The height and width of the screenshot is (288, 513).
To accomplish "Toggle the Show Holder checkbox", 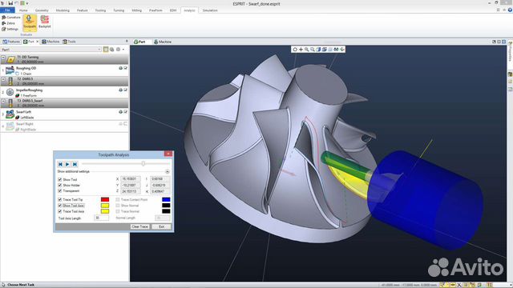I will (x=60, y=185).
